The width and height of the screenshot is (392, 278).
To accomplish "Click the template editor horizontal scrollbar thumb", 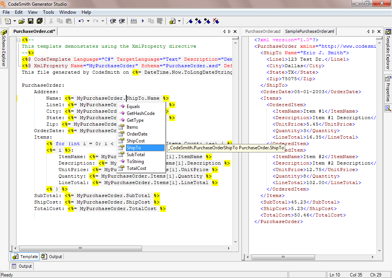I will click(80, 248).
